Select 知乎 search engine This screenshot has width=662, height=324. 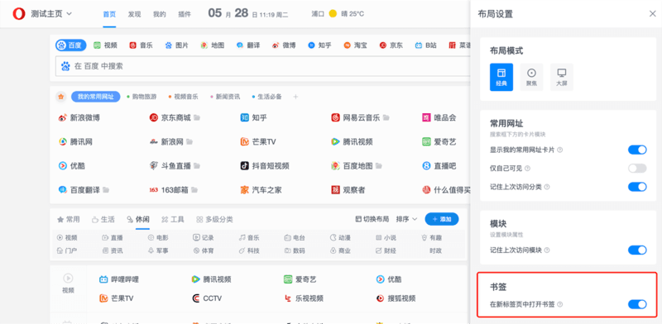(x=319, y=45)
